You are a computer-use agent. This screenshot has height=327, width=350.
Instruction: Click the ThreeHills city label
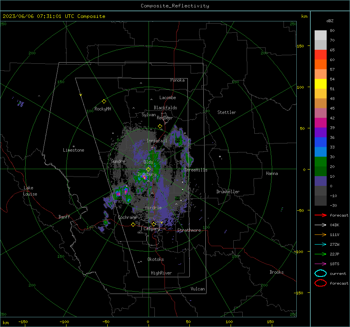pos(196,170)
